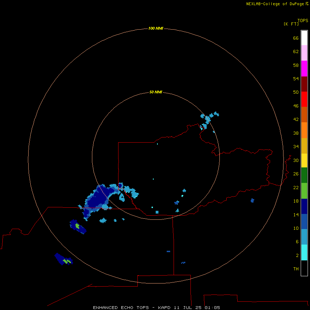Click the '11 JUL 25' date text
310x310 pixels.
click(188, 308)
